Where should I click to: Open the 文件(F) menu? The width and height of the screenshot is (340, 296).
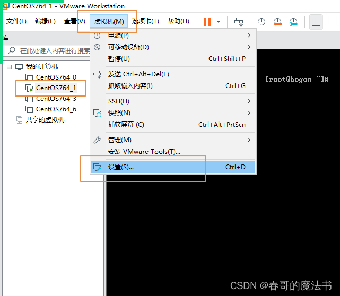click(x=16, y=21)
